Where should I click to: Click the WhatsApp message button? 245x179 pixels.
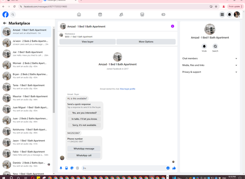[84, 149]
